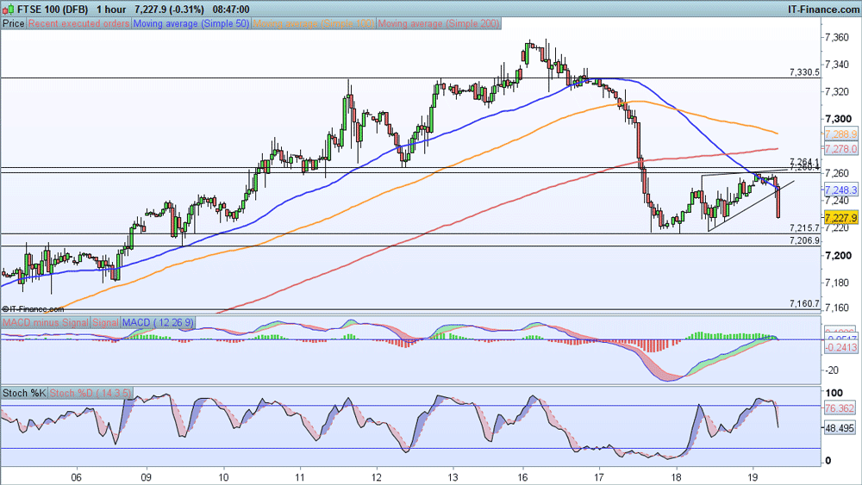
Task: Select Recent executed orders legend tab
Action: [78, 23]
